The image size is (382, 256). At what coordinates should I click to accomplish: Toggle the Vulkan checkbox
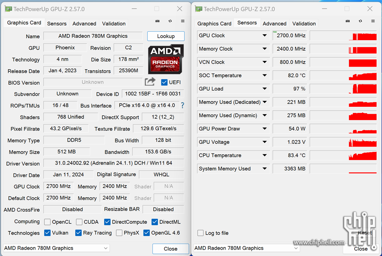point(48,233)
